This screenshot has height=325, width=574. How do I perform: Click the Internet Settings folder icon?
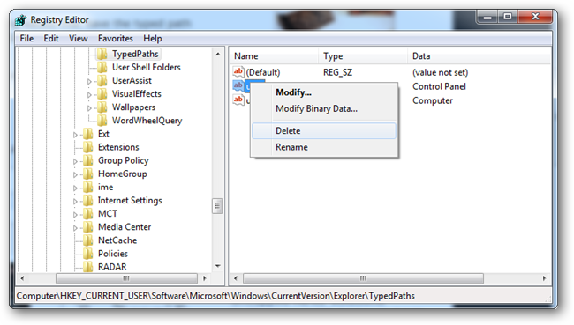point(87,201)
